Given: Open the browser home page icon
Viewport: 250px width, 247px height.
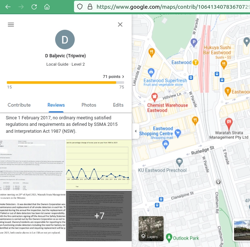Looking at the screenshot, I should click(x=47, y=7).
